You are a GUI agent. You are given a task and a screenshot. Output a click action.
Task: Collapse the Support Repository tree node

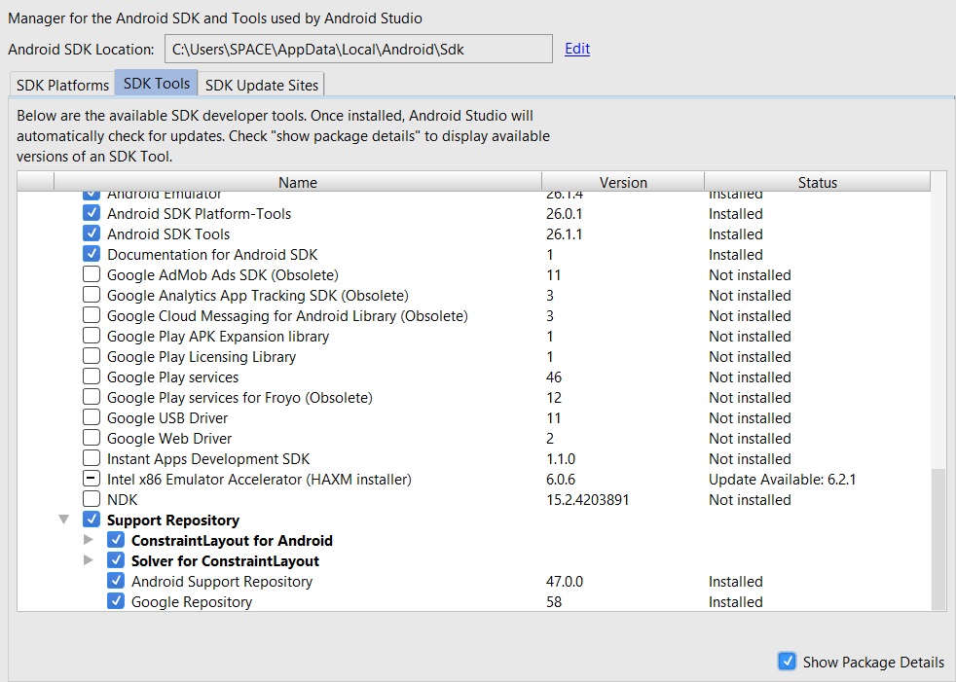point(63,520)
